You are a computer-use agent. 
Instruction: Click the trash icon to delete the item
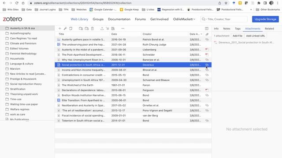(x=92, y=29)
